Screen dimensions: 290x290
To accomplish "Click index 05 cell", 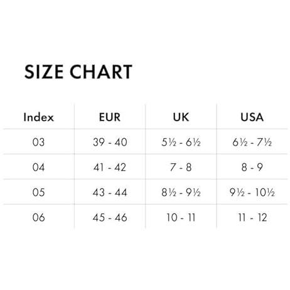I will [39, 192].
